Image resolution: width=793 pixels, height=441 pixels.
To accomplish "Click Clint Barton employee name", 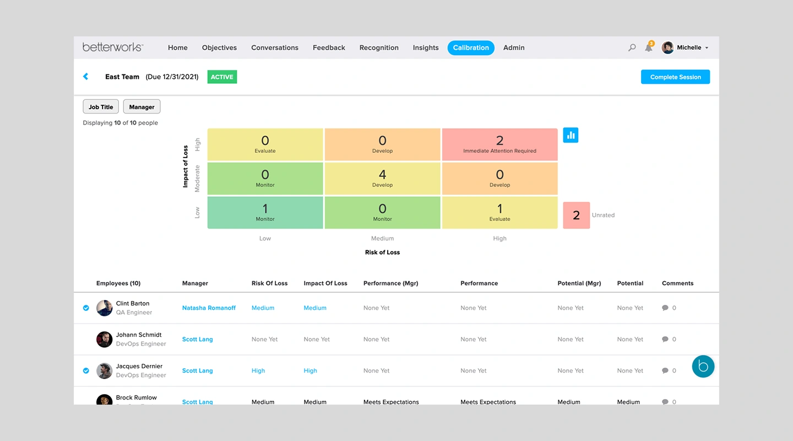I will tap(132, 304).
